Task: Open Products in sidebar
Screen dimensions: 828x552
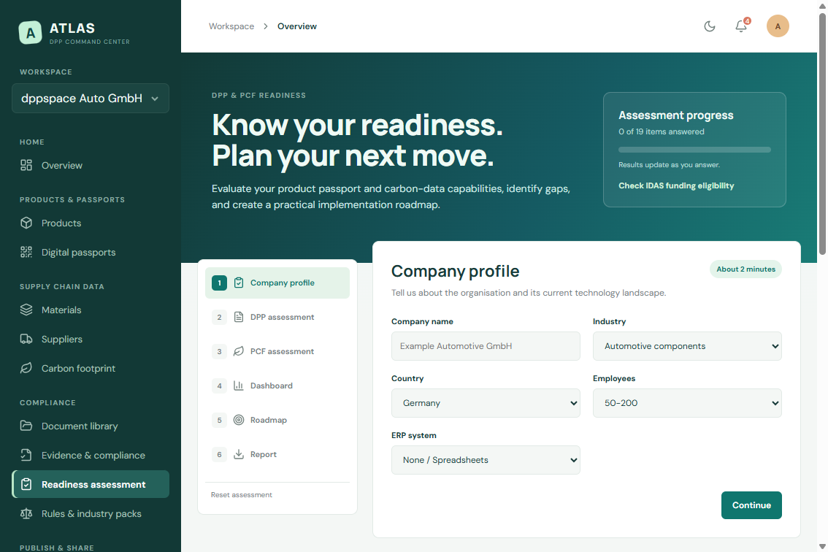Action: [91, 223]
